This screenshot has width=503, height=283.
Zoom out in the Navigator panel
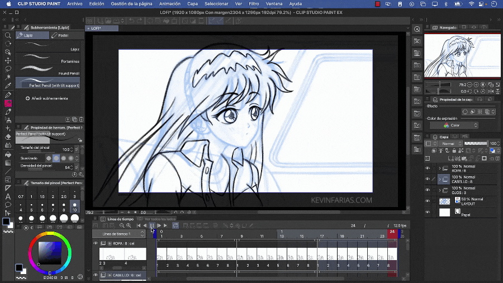point(469,84)
